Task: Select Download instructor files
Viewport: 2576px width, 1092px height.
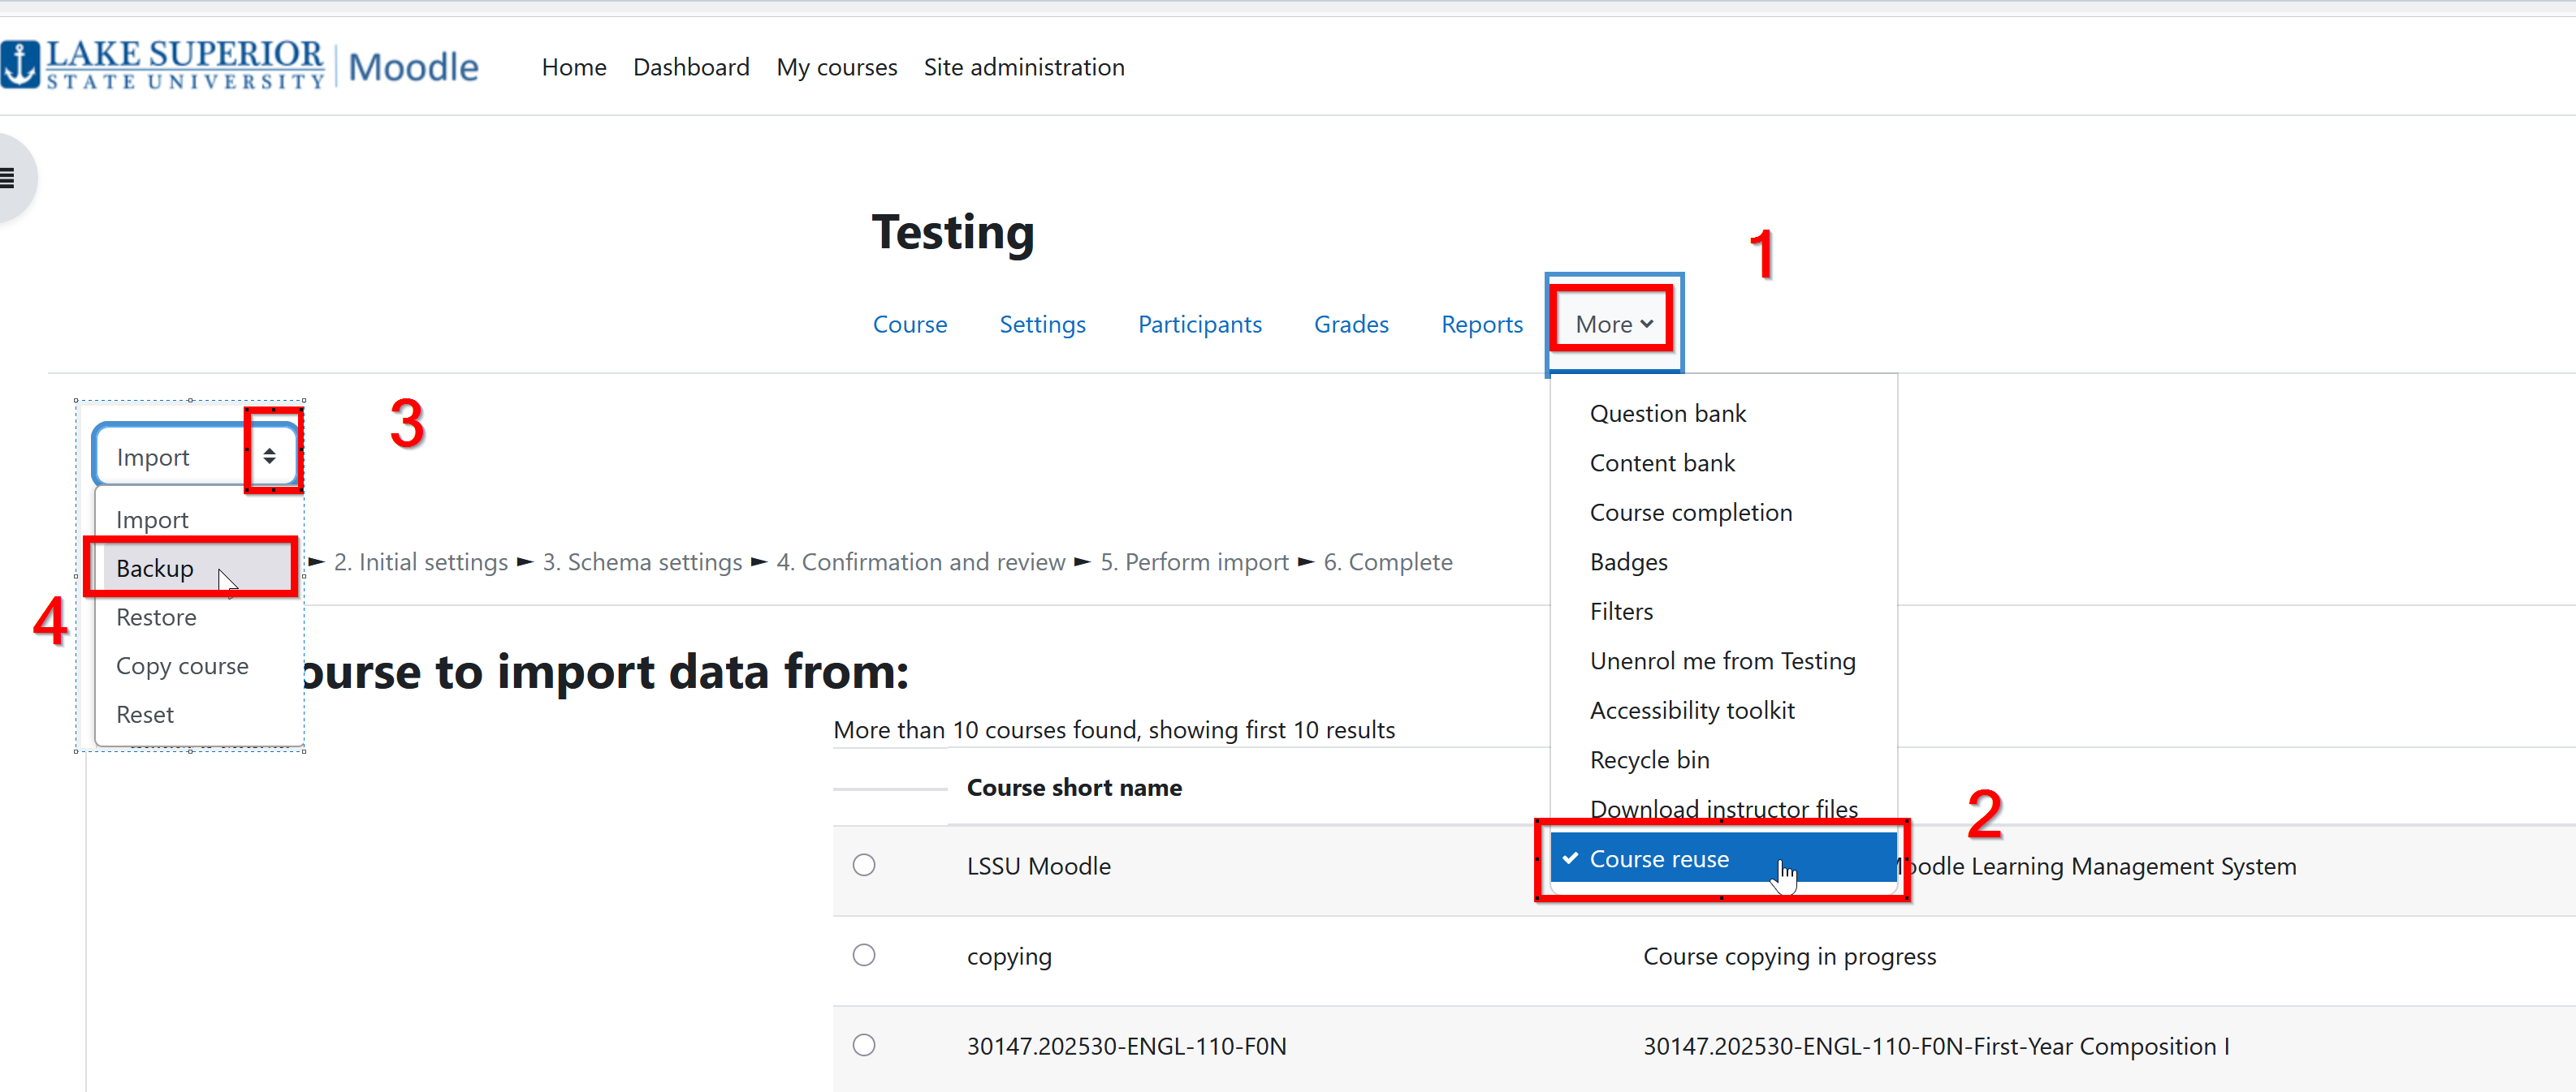Action: click(1723, 808)
